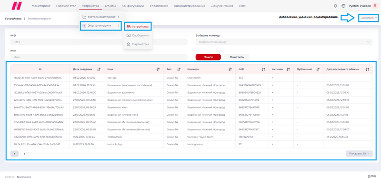Click the Поиск button

pyautogui.click(x=208, y=57)
